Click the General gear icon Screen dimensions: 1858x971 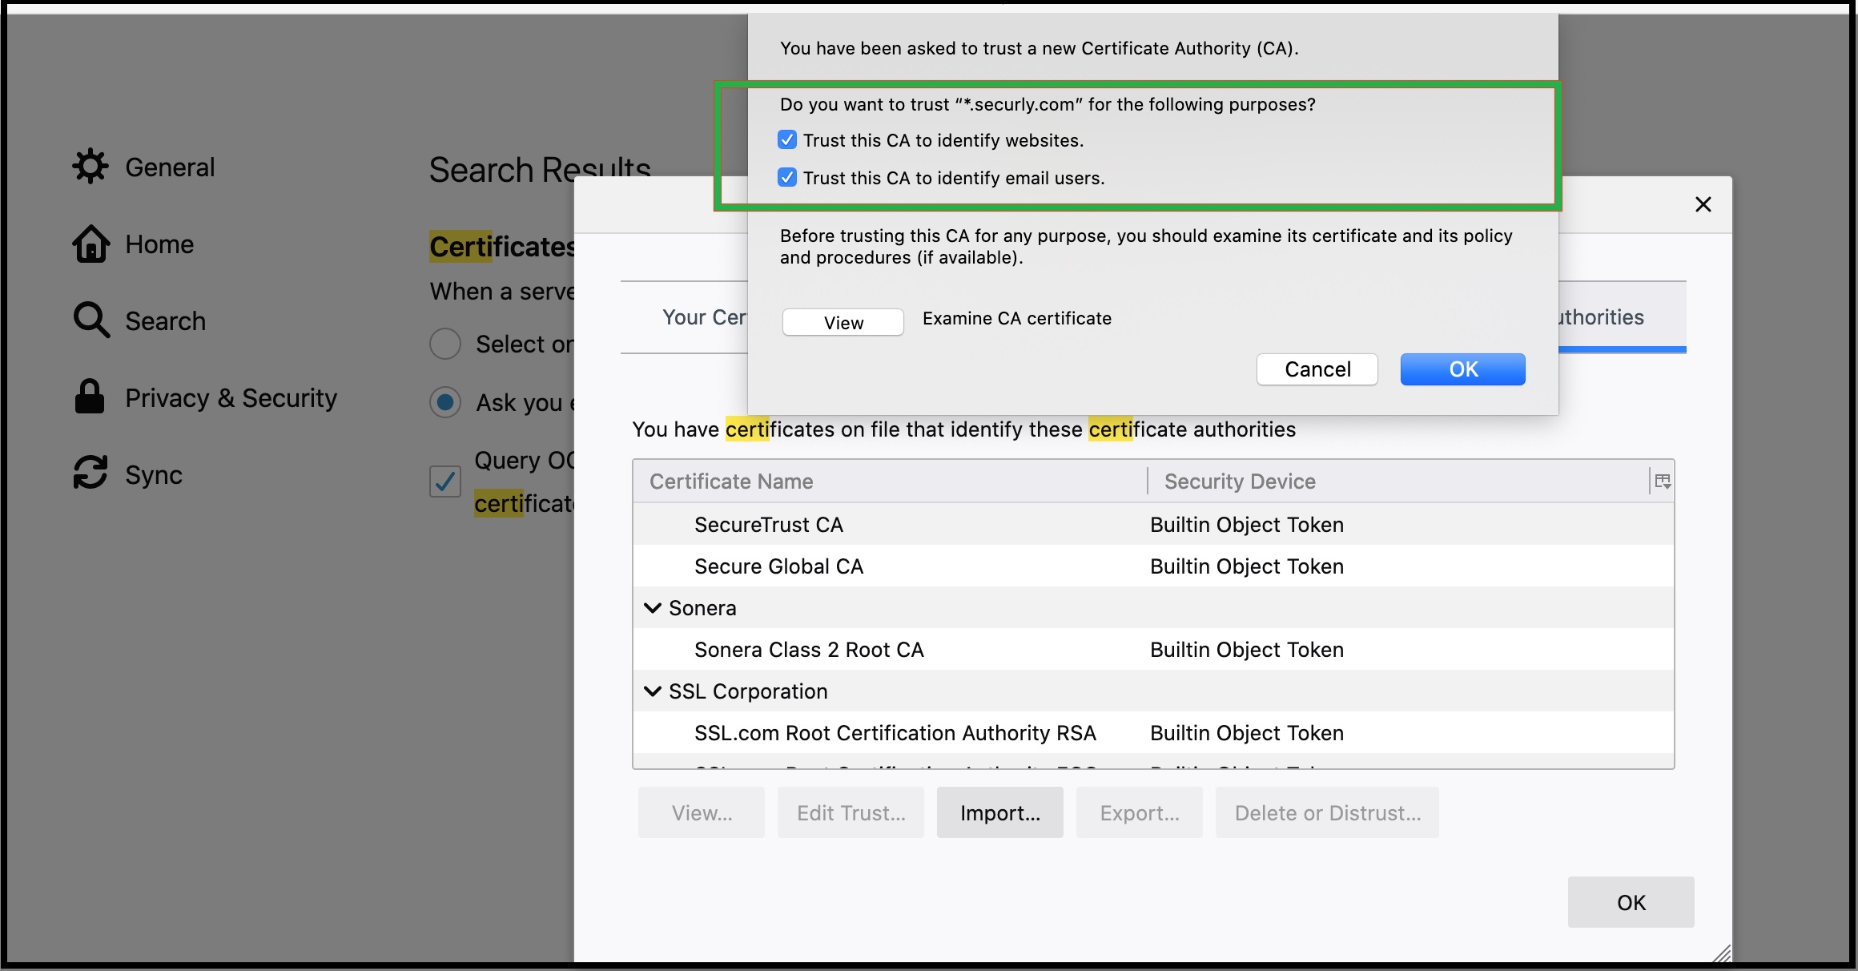tap(90, 167)
